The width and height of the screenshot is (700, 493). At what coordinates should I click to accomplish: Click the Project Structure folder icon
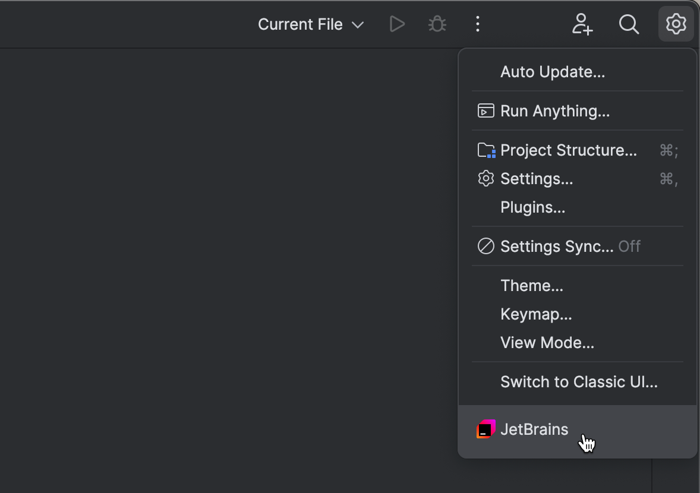click(485, 150)
